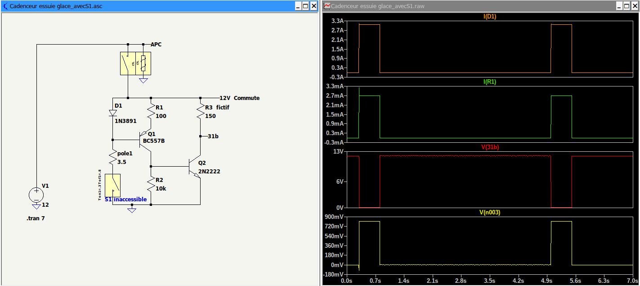Click the waveform icon in the .raw title bar
Image resolution: width=640 pixels, height=286 pixels.
tap(327, 6)
